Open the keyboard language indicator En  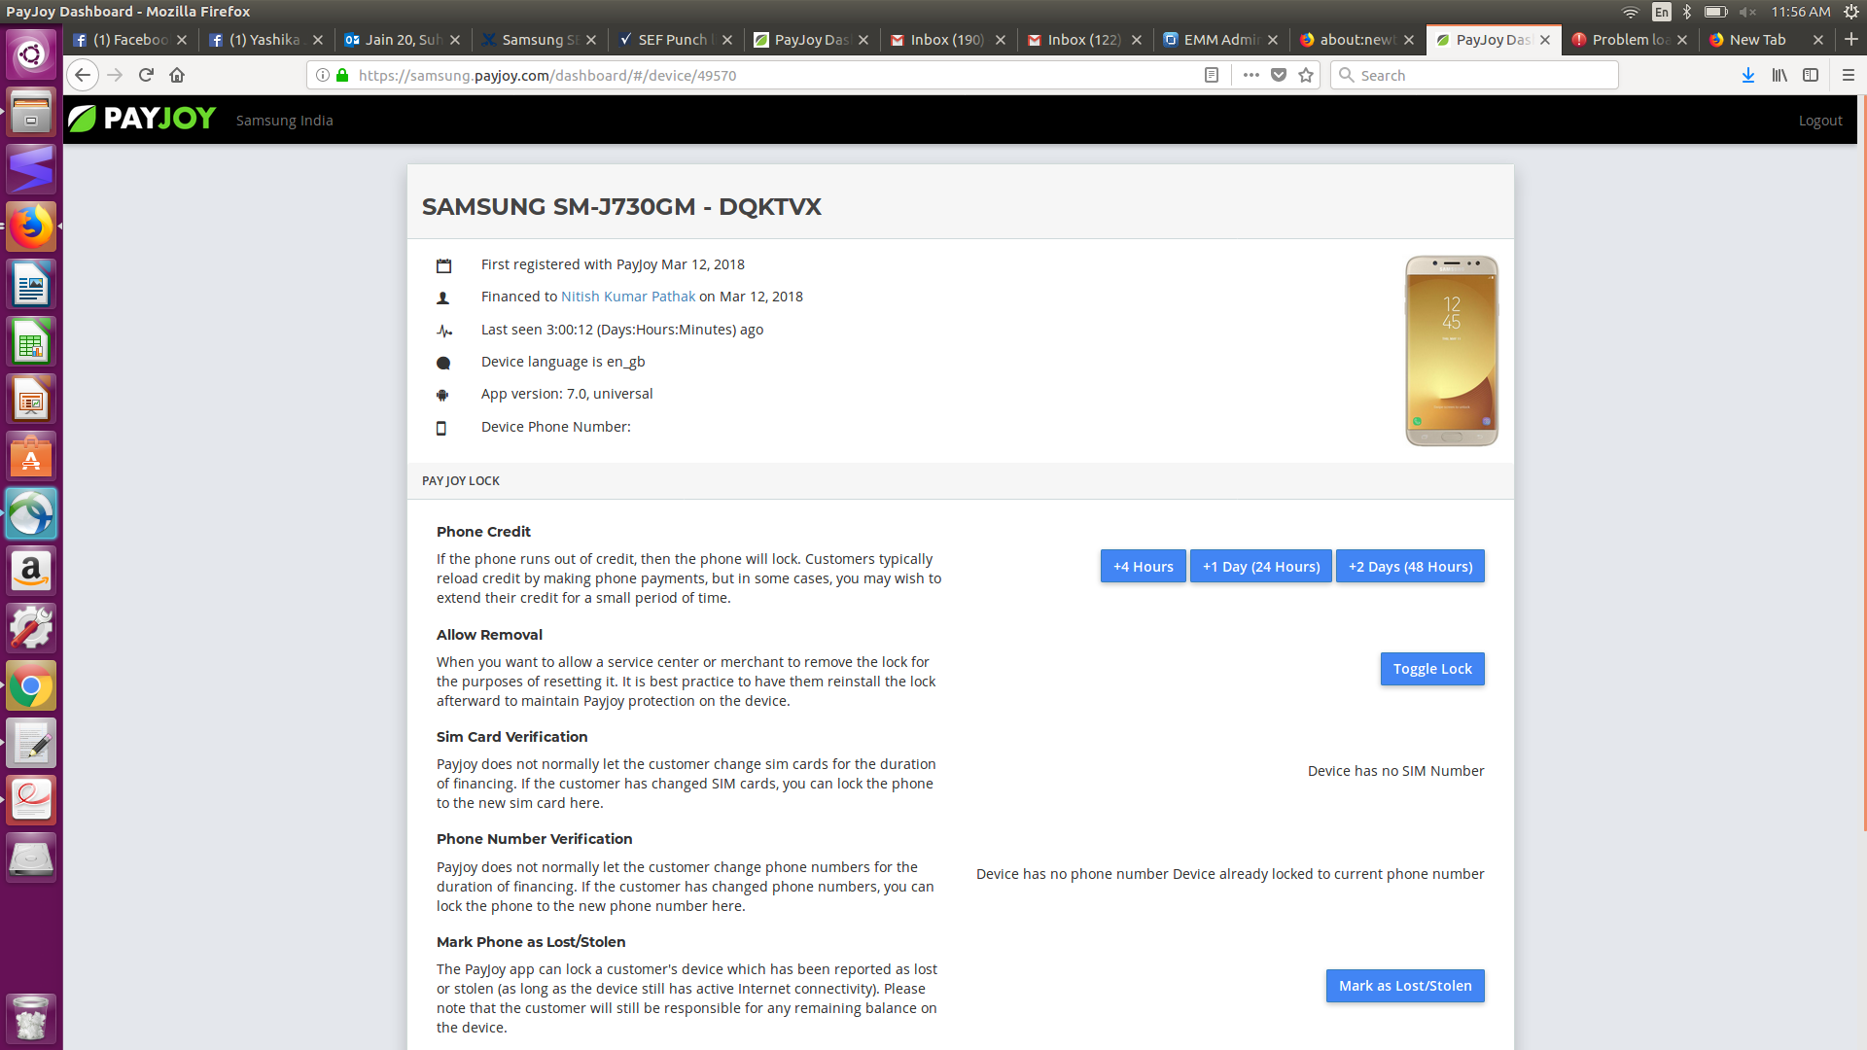pyautogui.click(x=1662, y=12)
